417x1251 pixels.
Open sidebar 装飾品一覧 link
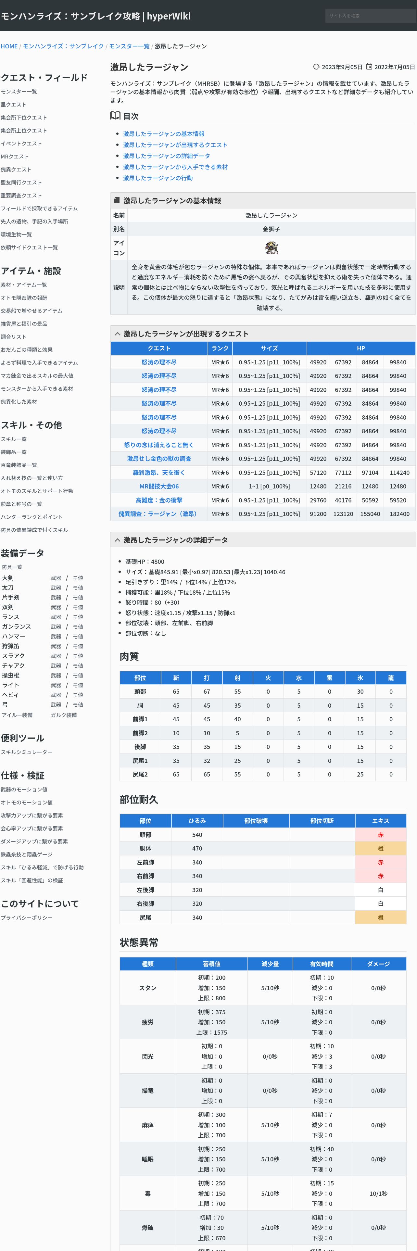coord(14,452)
